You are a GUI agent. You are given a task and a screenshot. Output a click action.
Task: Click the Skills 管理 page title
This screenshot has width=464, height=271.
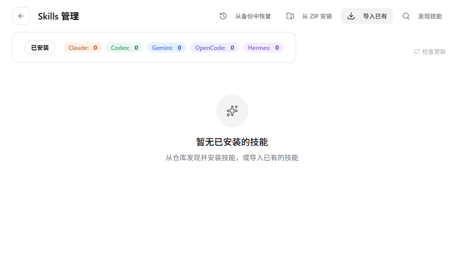[x=58, y=16]
